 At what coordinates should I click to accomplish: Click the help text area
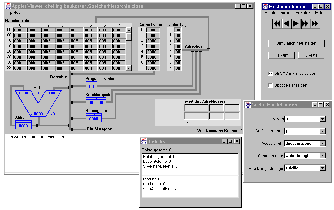pyautogui.click(x=72, y=153)
